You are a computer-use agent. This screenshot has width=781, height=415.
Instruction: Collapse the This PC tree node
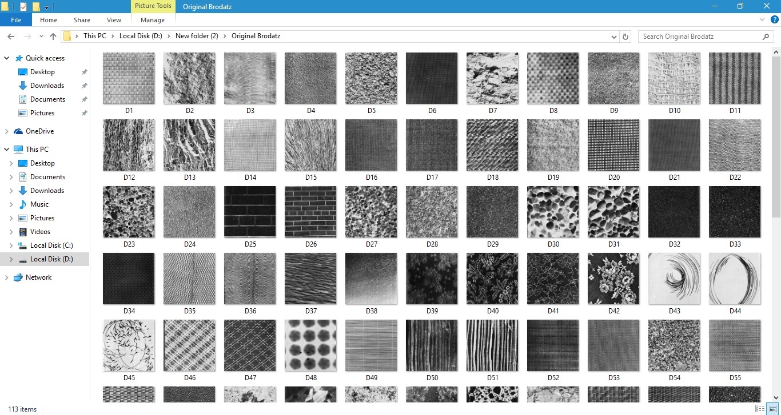6,150
